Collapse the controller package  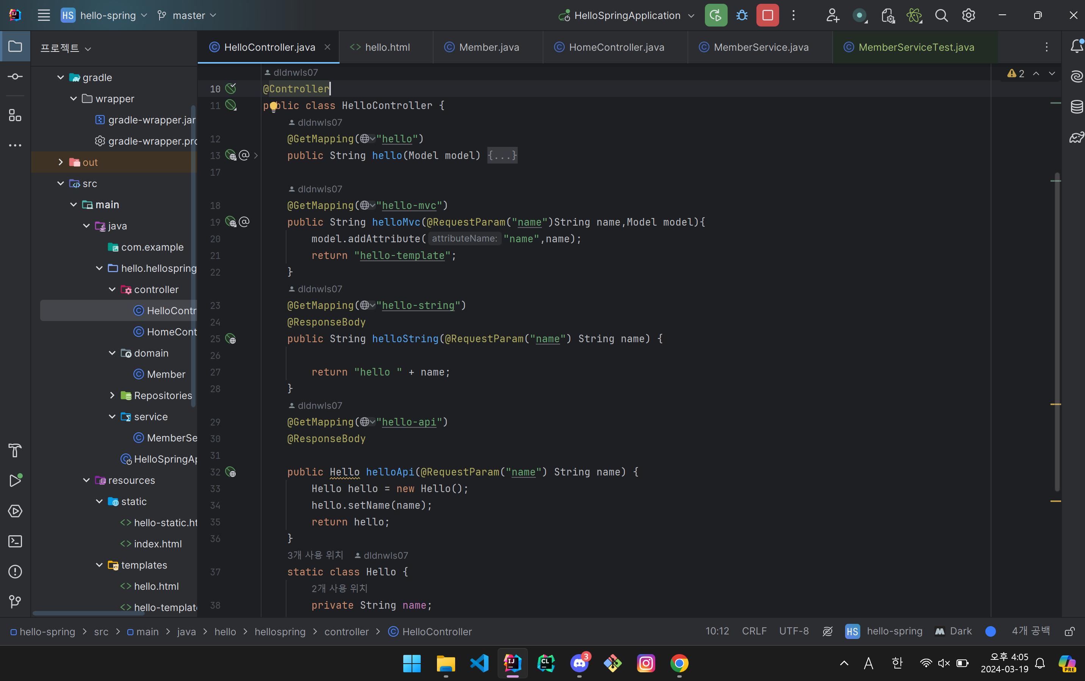click(x=112, y=290)
